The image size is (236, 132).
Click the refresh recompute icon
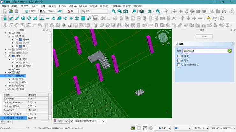(x=222, y=18)
